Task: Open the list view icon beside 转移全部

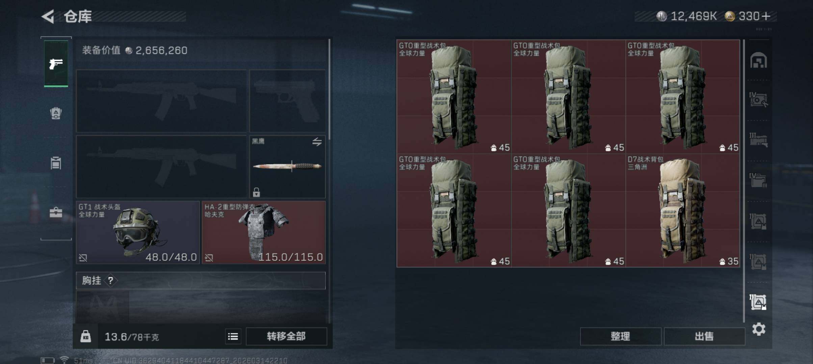Action: tap(233, 336)
